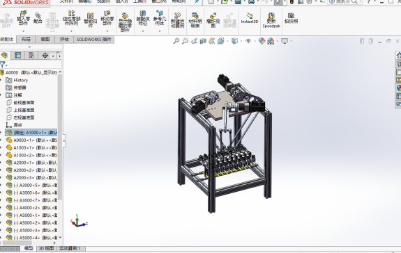Open the SOLIDWORKS 插件 tab

pyautogui.click(x=93, y=39)
